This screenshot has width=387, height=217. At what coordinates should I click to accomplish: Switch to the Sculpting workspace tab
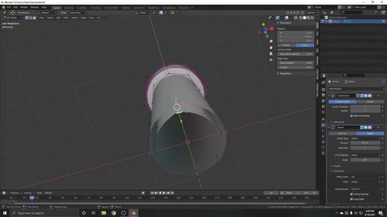pyautogui.click(x=82, y=8)
